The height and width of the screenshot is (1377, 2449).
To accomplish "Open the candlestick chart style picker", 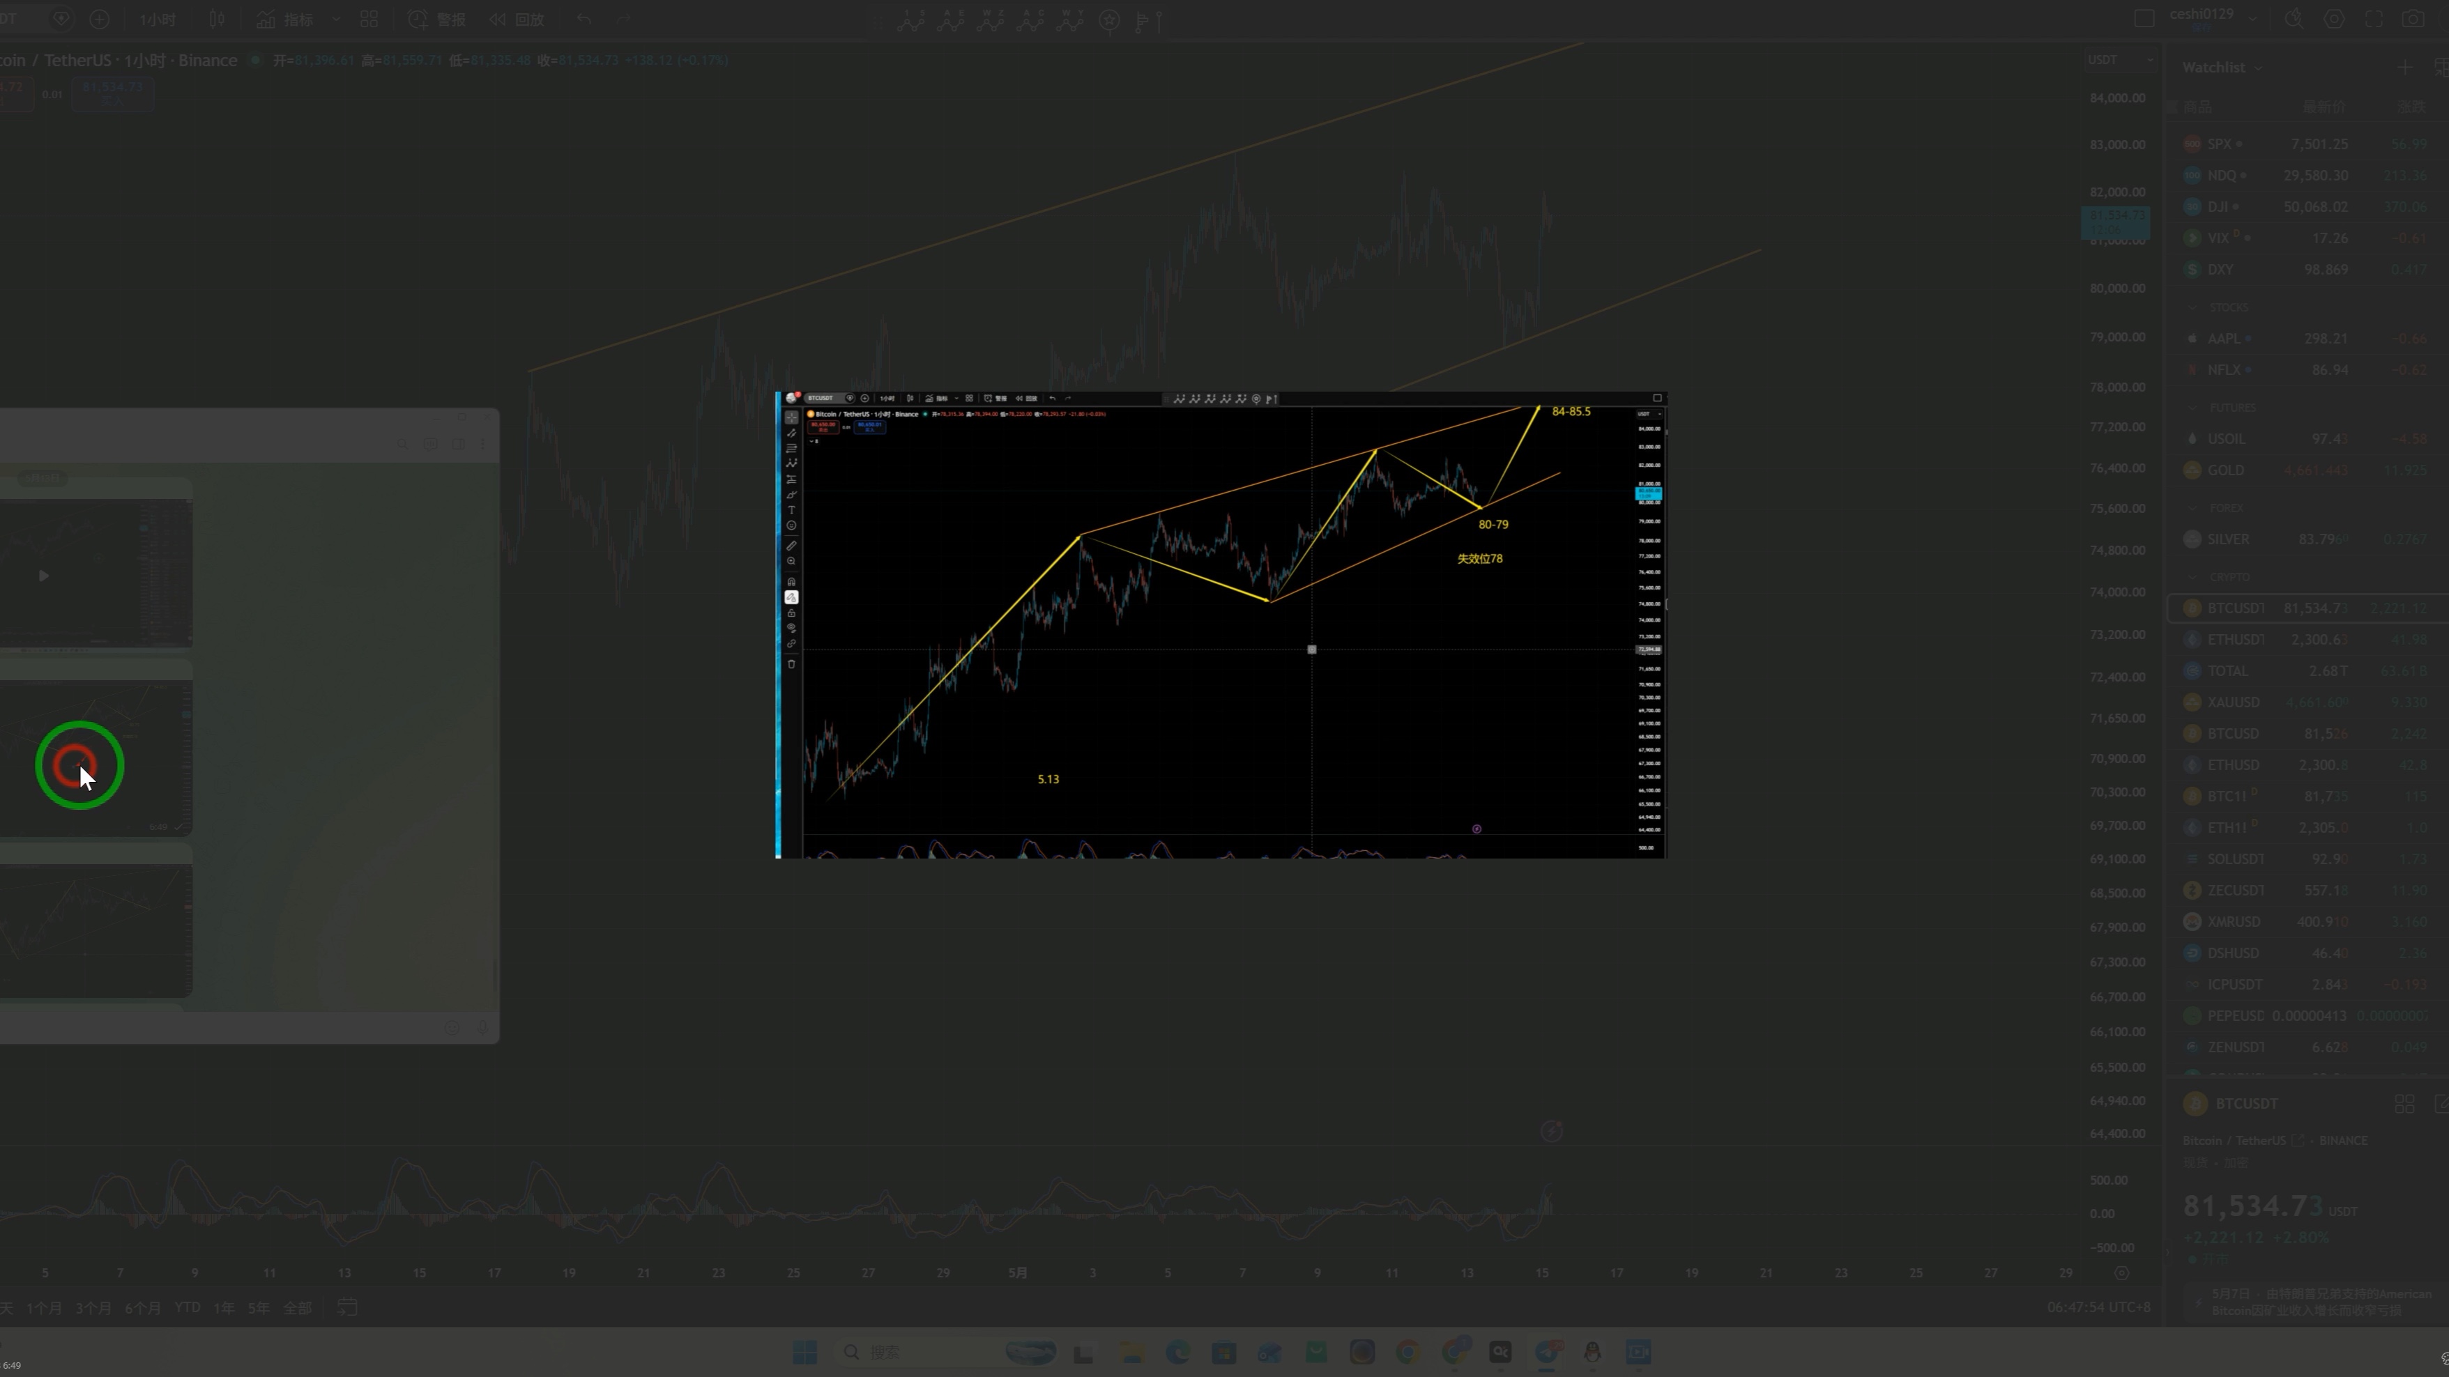I will [x=218, y=19].
